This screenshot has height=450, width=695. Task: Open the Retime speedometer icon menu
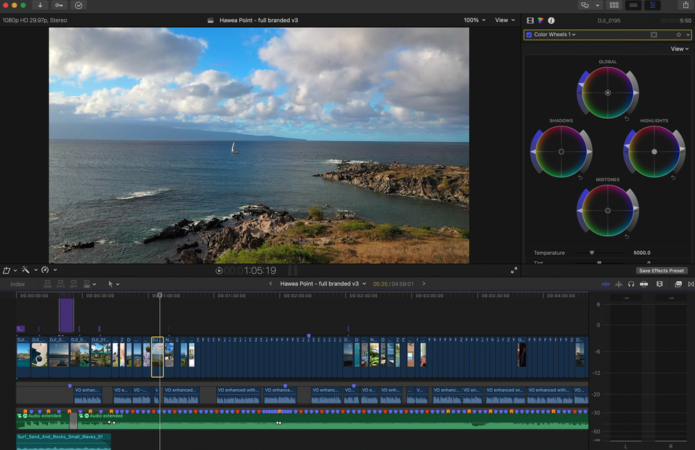tap(45, 269)
